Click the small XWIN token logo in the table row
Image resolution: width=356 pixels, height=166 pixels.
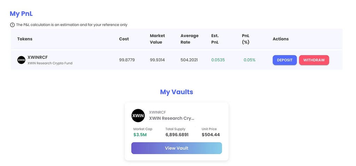pos(21,60)
